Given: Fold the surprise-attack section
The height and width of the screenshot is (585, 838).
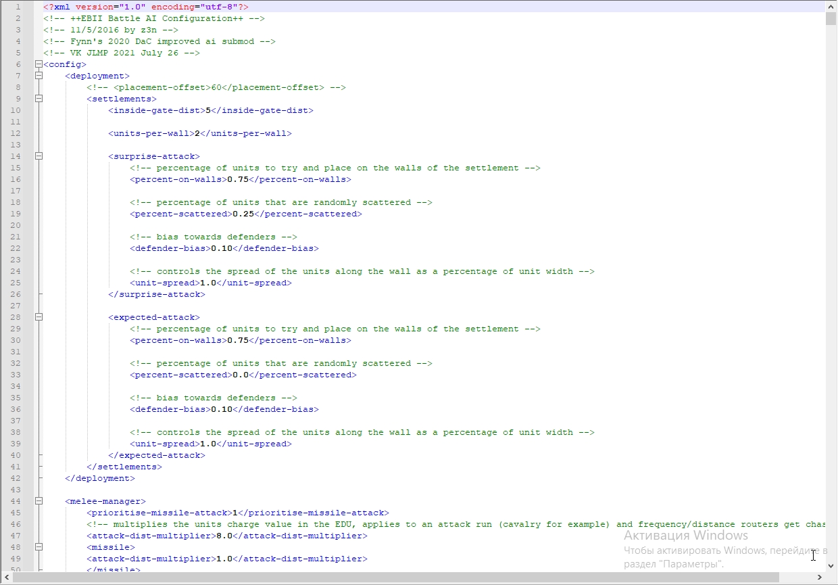Looking at the screenshot, I should tap(39, 156).
